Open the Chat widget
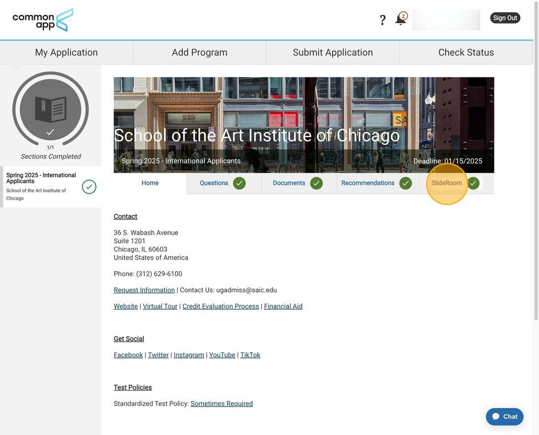The image size is (539, 435). point(504,417)
